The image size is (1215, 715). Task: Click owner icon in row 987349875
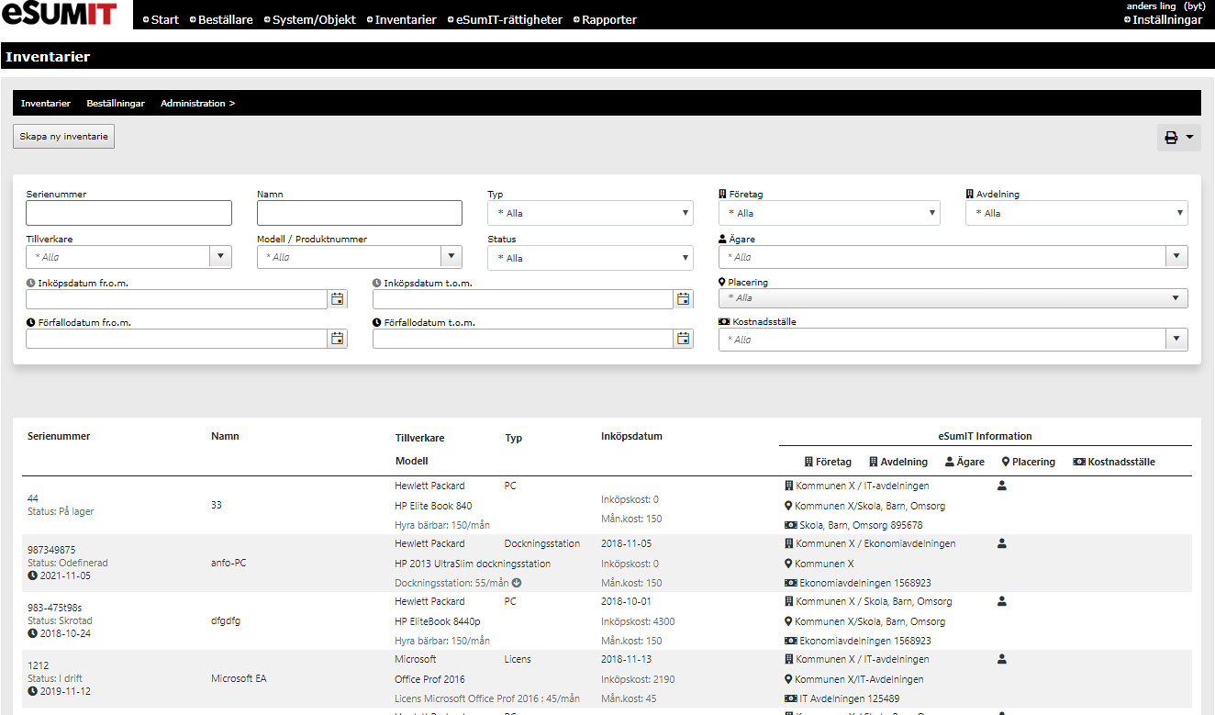point(1002,544)
